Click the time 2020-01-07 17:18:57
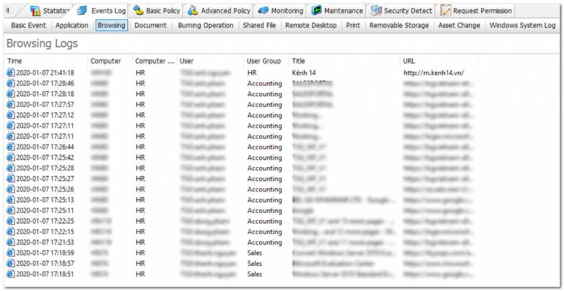Screen dimensions: 564x291 [45, 263]
